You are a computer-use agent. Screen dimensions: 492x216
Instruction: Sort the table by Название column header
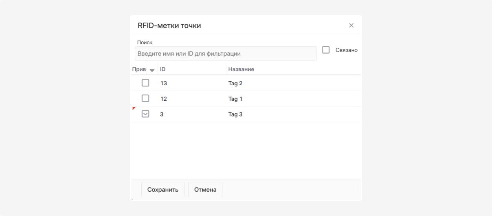point(241,69)
